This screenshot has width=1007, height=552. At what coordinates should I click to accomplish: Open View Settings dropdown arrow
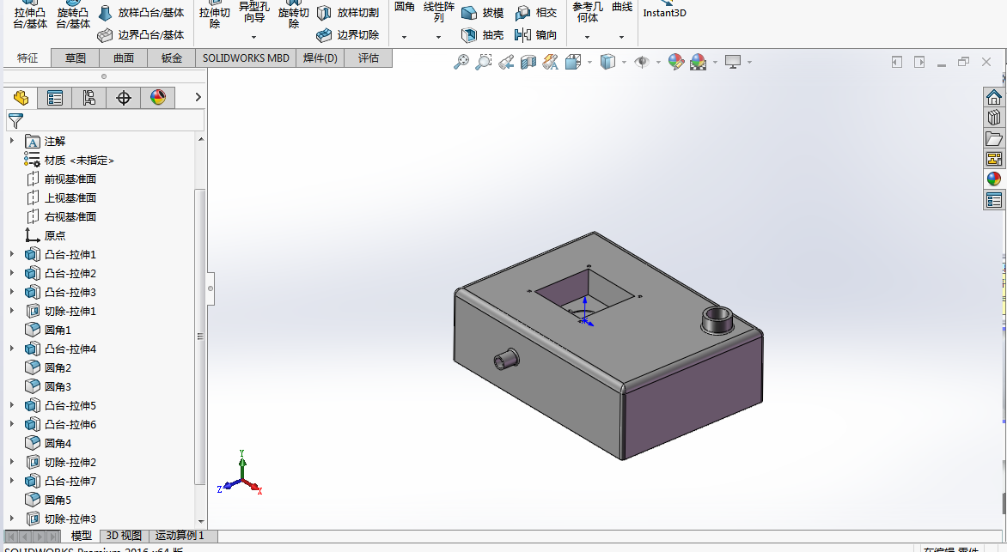(749, 63)
